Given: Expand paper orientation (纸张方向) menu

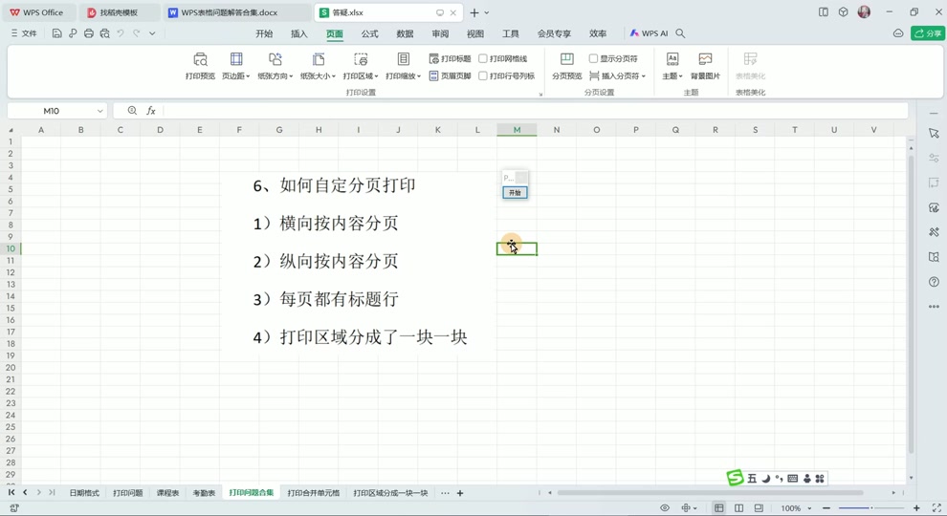Looking at the screenshot, I should coord(275,66).
